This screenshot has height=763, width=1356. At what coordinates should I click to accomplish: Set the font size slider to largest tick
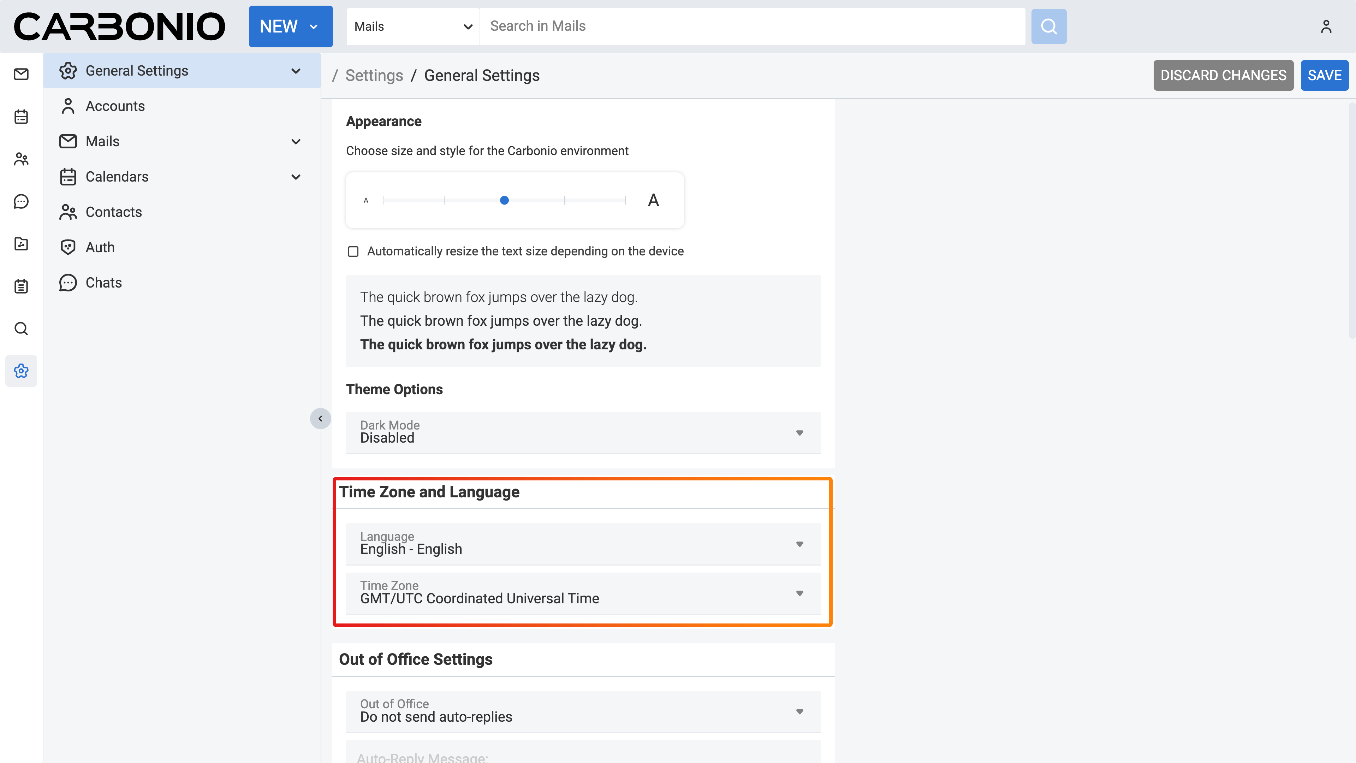(x=625, y=200)
